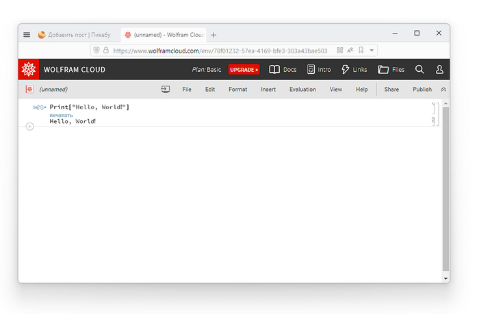479x314 pixels.
Task: Click the Print["Hello, World!"] input cell
Action: coord(89,107)
